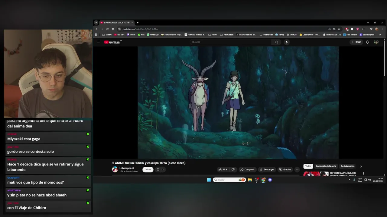Close the El ANIME fue un ERROR tab

(x=132, y=23)
